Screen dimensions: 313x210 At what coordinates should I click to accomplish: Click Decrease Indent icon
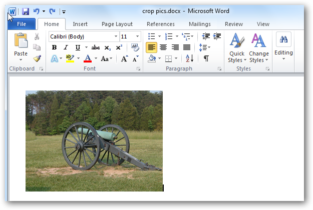tap(206, 36)
